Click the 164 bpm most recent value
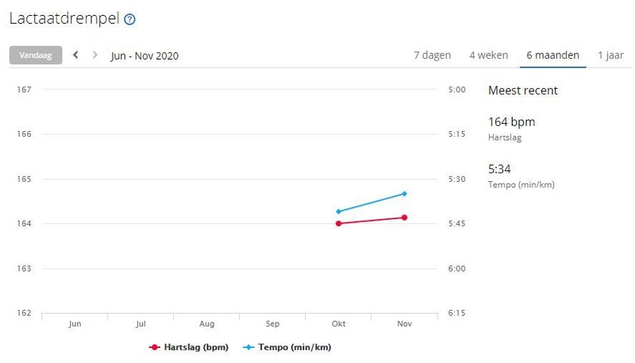This screenshot has width=635, height=363. (511, 122)
